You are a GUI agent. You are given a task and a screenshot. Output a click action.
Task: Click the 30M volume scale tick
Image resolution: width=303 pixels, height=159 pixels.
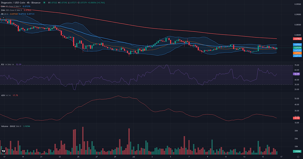296,131
